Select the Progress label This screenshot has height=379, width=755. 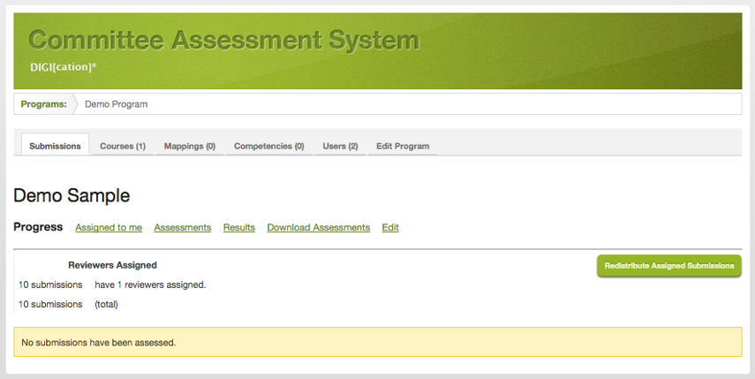click(x=38, y=227)
